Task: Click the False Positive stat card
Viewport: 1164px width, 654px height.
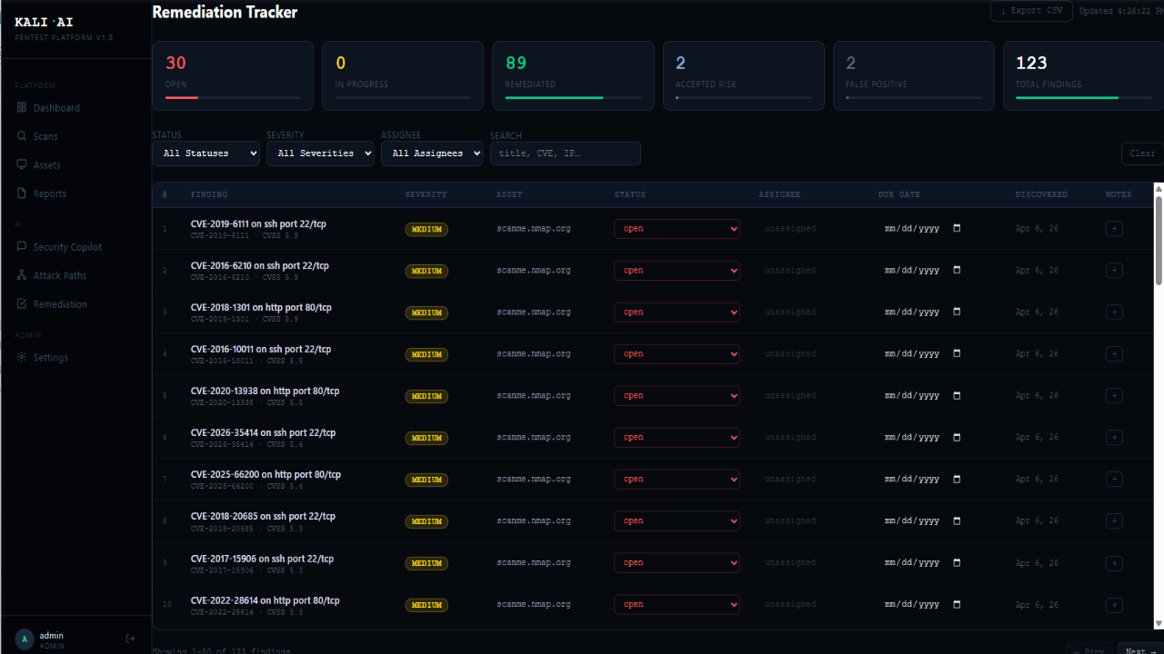Action: pos(914,76)
